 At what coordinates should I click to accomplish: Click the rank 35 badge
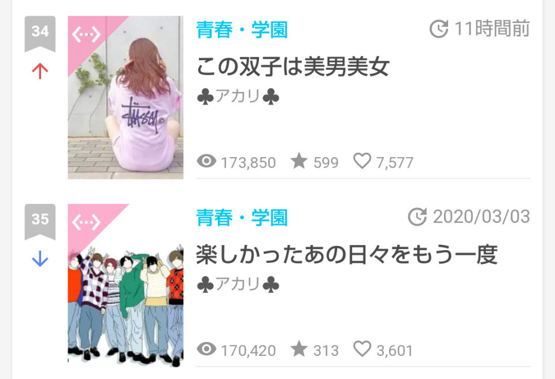[40, 221]
